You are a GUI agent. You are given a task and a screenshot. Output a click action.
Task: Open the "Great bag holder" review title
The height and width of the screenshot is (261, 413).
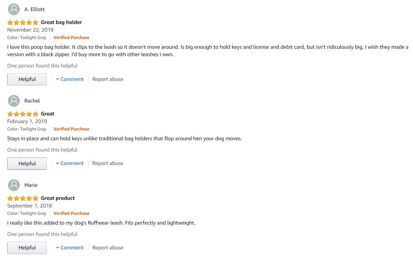pyautogui.click(x=61, y=23)
